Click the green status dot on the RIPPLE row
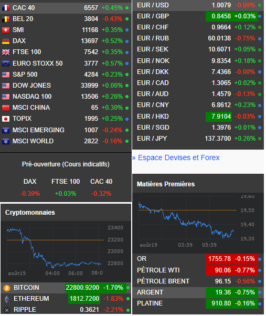The width and height of the screenshot is (266, 316). pyautogui.click(x=128, y=310)
